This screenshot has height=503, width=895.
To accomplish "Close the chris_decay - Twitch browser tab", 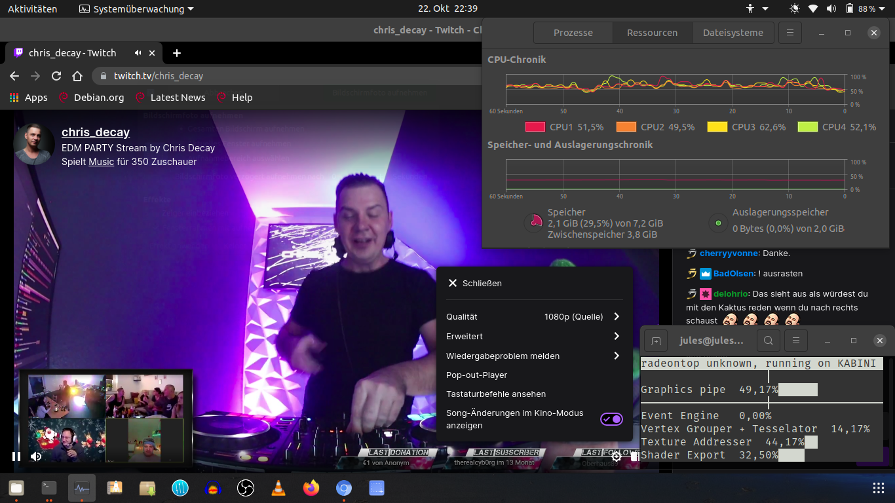I will point(153,53).
